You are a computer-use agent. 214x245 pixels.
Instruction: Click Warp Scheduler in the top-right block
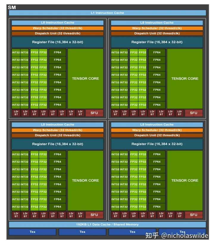coord(157,28)
